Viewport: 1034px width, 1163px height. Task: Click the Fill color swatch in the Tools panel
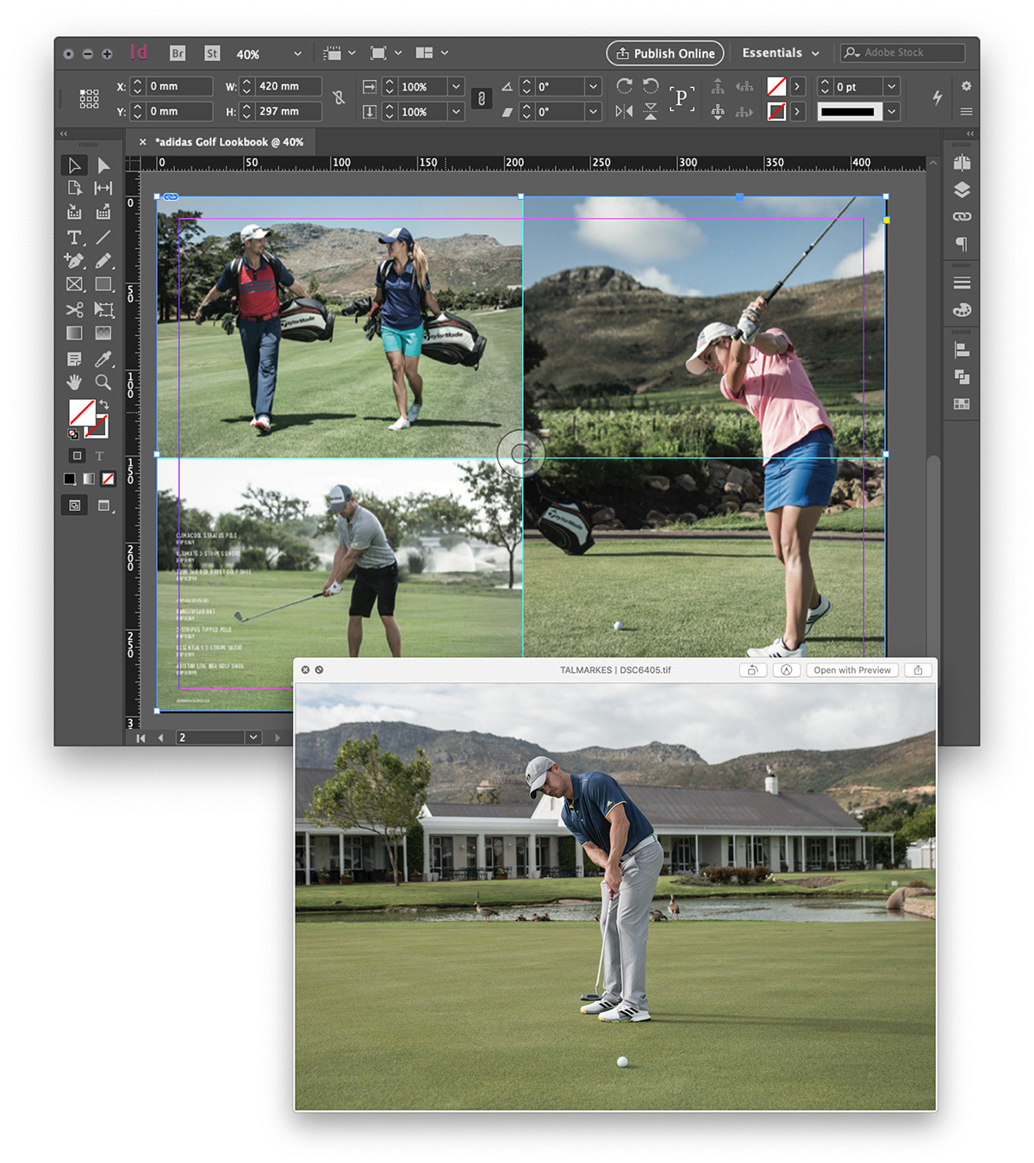click(82, 412)
